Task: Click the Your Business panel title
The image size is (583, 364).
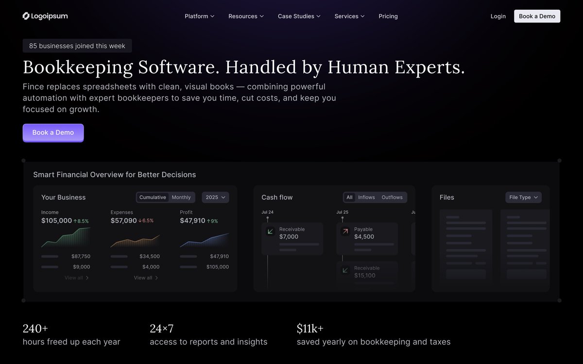Action: click(63, 198)
